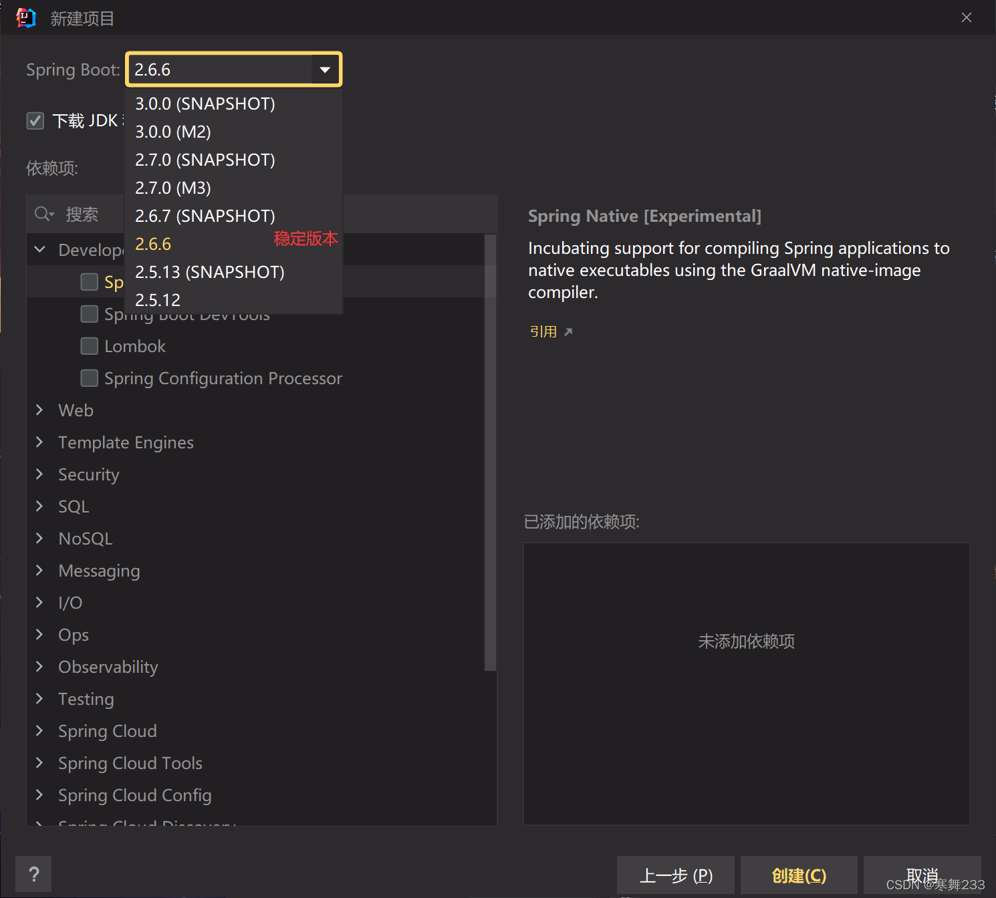Select version 3.0.0 (M2)
The height and width of the screenshot is (898, 996).
234,132
